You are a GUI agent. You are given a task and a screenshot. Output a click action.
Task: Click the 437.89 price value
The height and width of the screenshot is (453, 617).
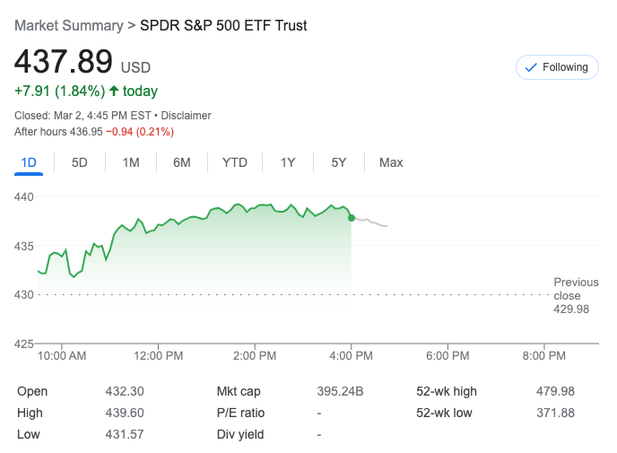[x=63, y=62]
